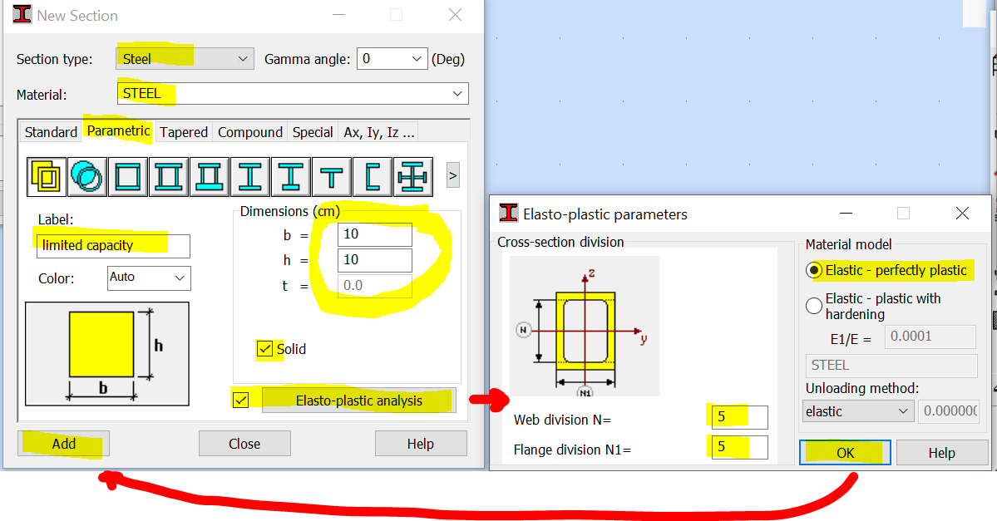Viewport: 997px width, 521px height.
Task: Disable the Elasto-plastic analysis checkbox
Action: tap(241, 400)
